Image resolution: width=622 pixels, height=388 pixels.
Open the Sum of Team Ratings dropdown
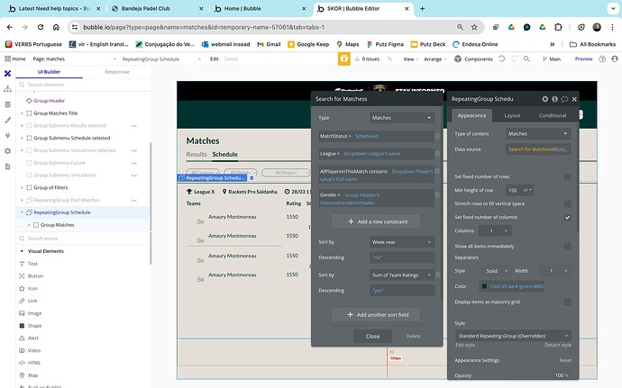coord(401,275)
